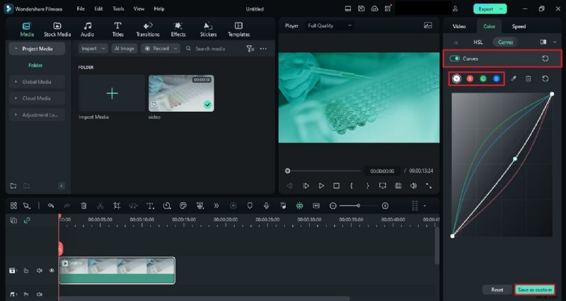The height and width of the screenshot is (301, 566).
Task: Open the Edit menu
Action: (x=98, y=8)
